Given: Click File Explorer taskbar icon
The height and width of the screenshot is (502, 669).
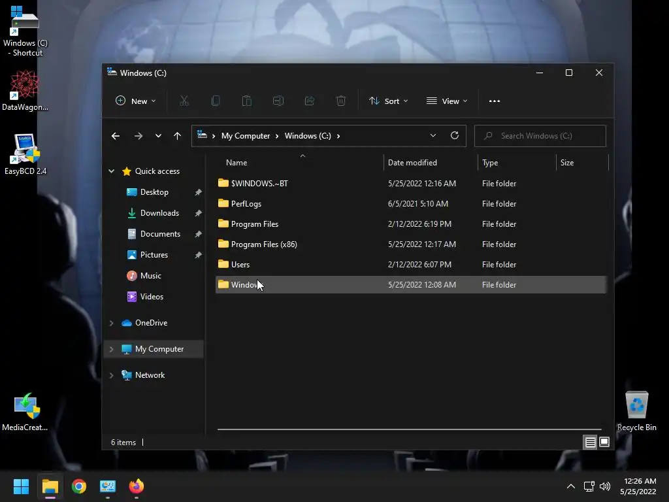Looking at the screenshot, I should click(x=50, y=486).
